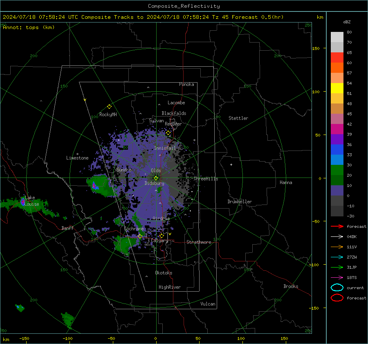Click the Okotoks town label
The width and height of the screenshot is (368, 344).
164,273
